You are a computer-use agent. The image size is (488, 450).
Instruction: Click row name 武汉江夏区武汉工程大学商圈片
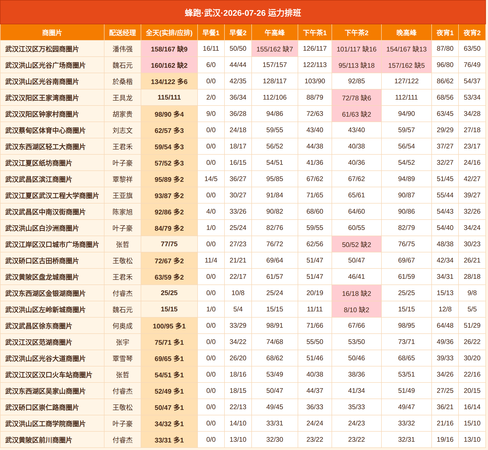(52, 196)
